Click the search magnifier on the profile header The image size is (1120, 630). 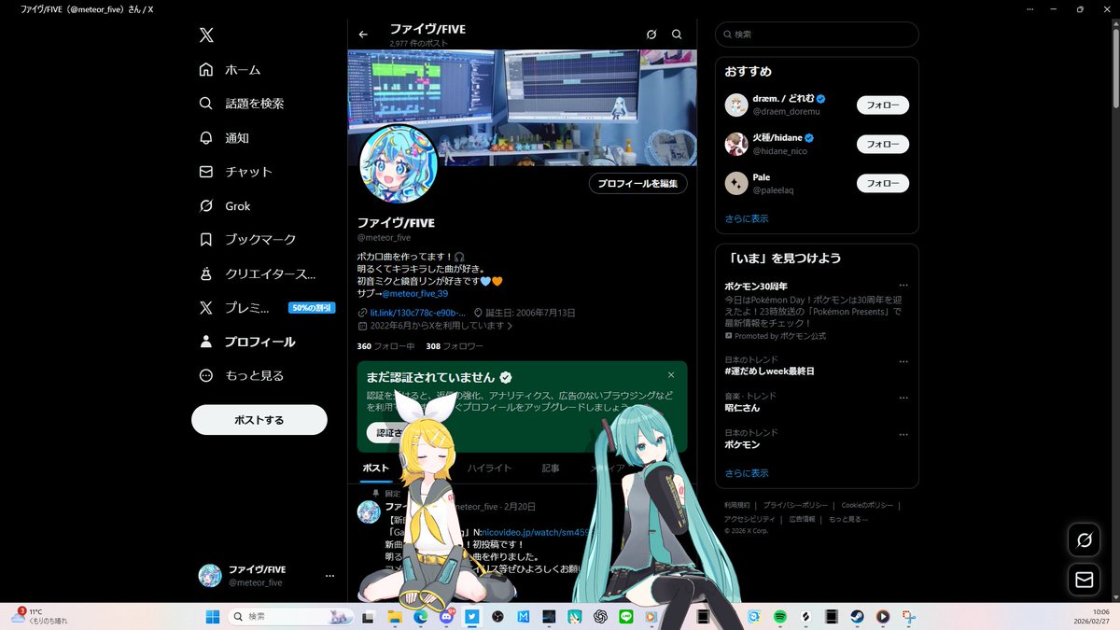tap(677, 34)
